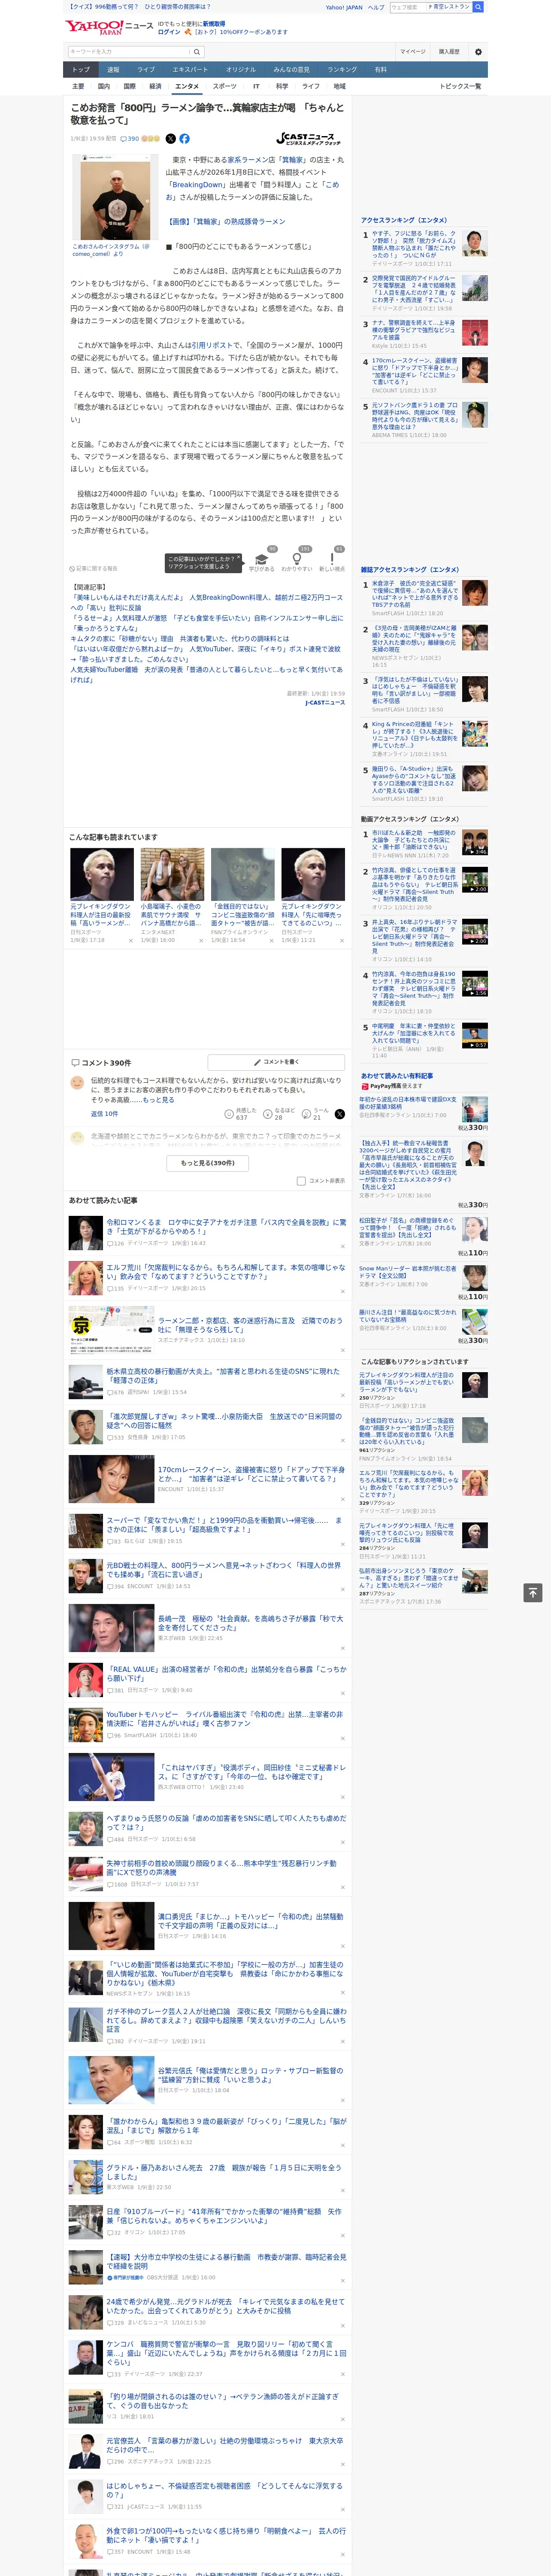Select the ランキング navigation tab
The height and width of the screenshot is (2576, 551).
click(x=342, y=70)
